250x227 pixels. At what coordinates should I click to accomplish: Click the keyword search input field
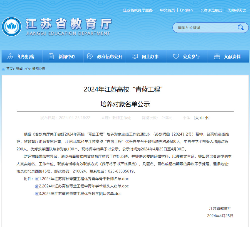click(204, 28)
